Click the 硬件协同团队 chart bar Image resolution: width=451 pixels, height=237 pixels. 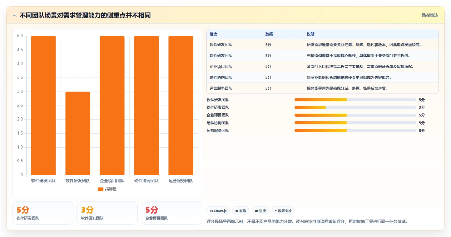(146, 106)
